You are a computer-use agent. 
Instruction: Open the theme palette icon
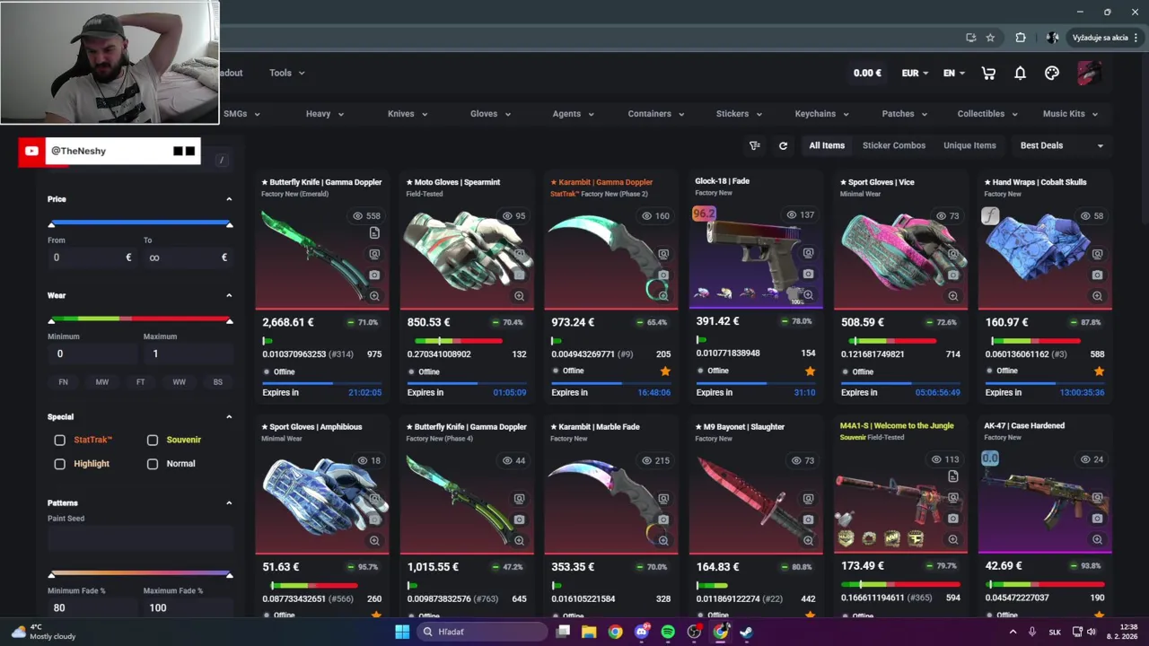[x=1052, y=74]
